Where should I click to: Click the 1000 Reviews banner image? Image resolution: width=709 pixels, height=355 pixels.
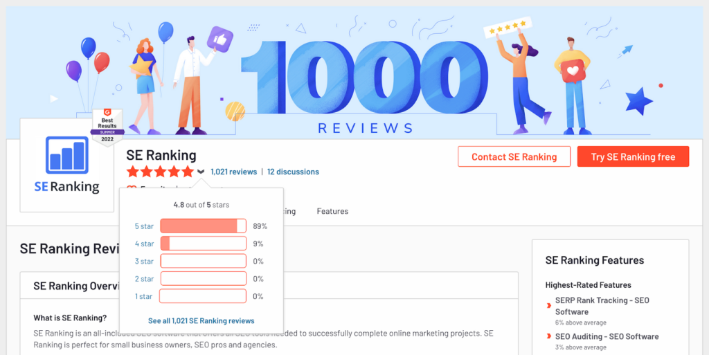(x=354, y=72)
